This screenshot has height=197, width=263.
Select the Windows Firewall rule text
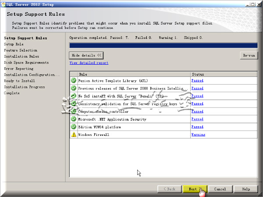coord(94,135)
